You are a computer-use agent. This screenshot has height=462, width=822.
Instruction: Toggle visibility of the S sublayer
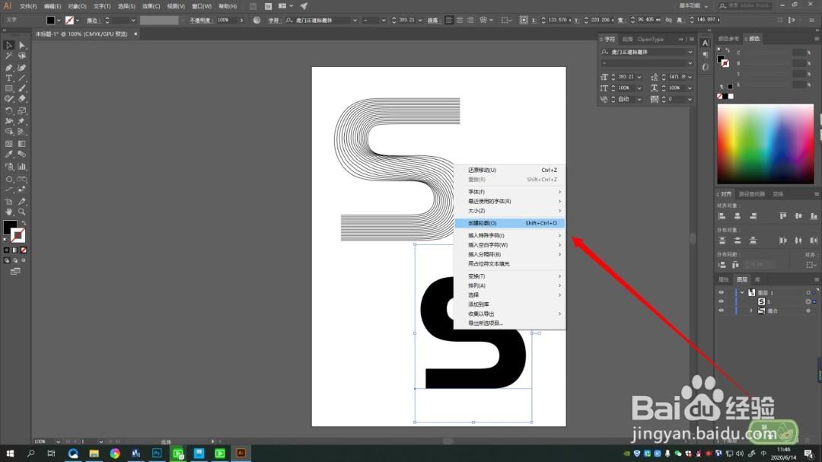pos(722,301)
